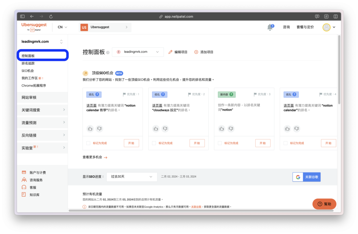Open the 过去30天 date range dropdown
Screen dimensions: 358x234
pos(132,176)
